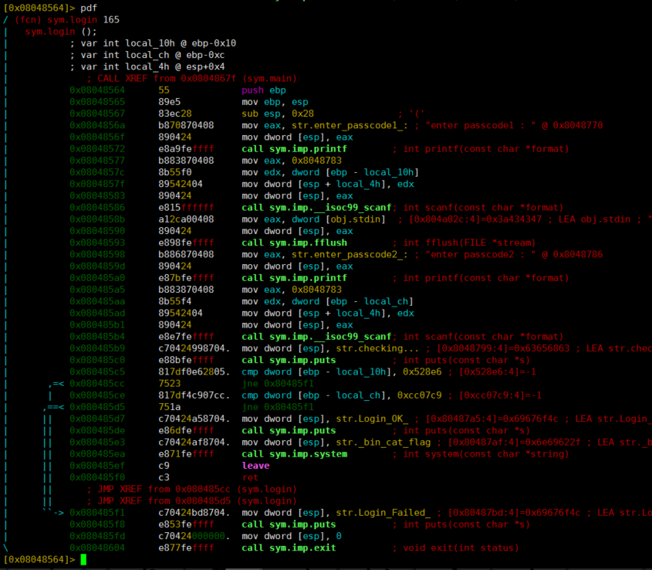Click the sym.login function name header
The width and height of the screenshot is (652, 570).
(73, 19)
